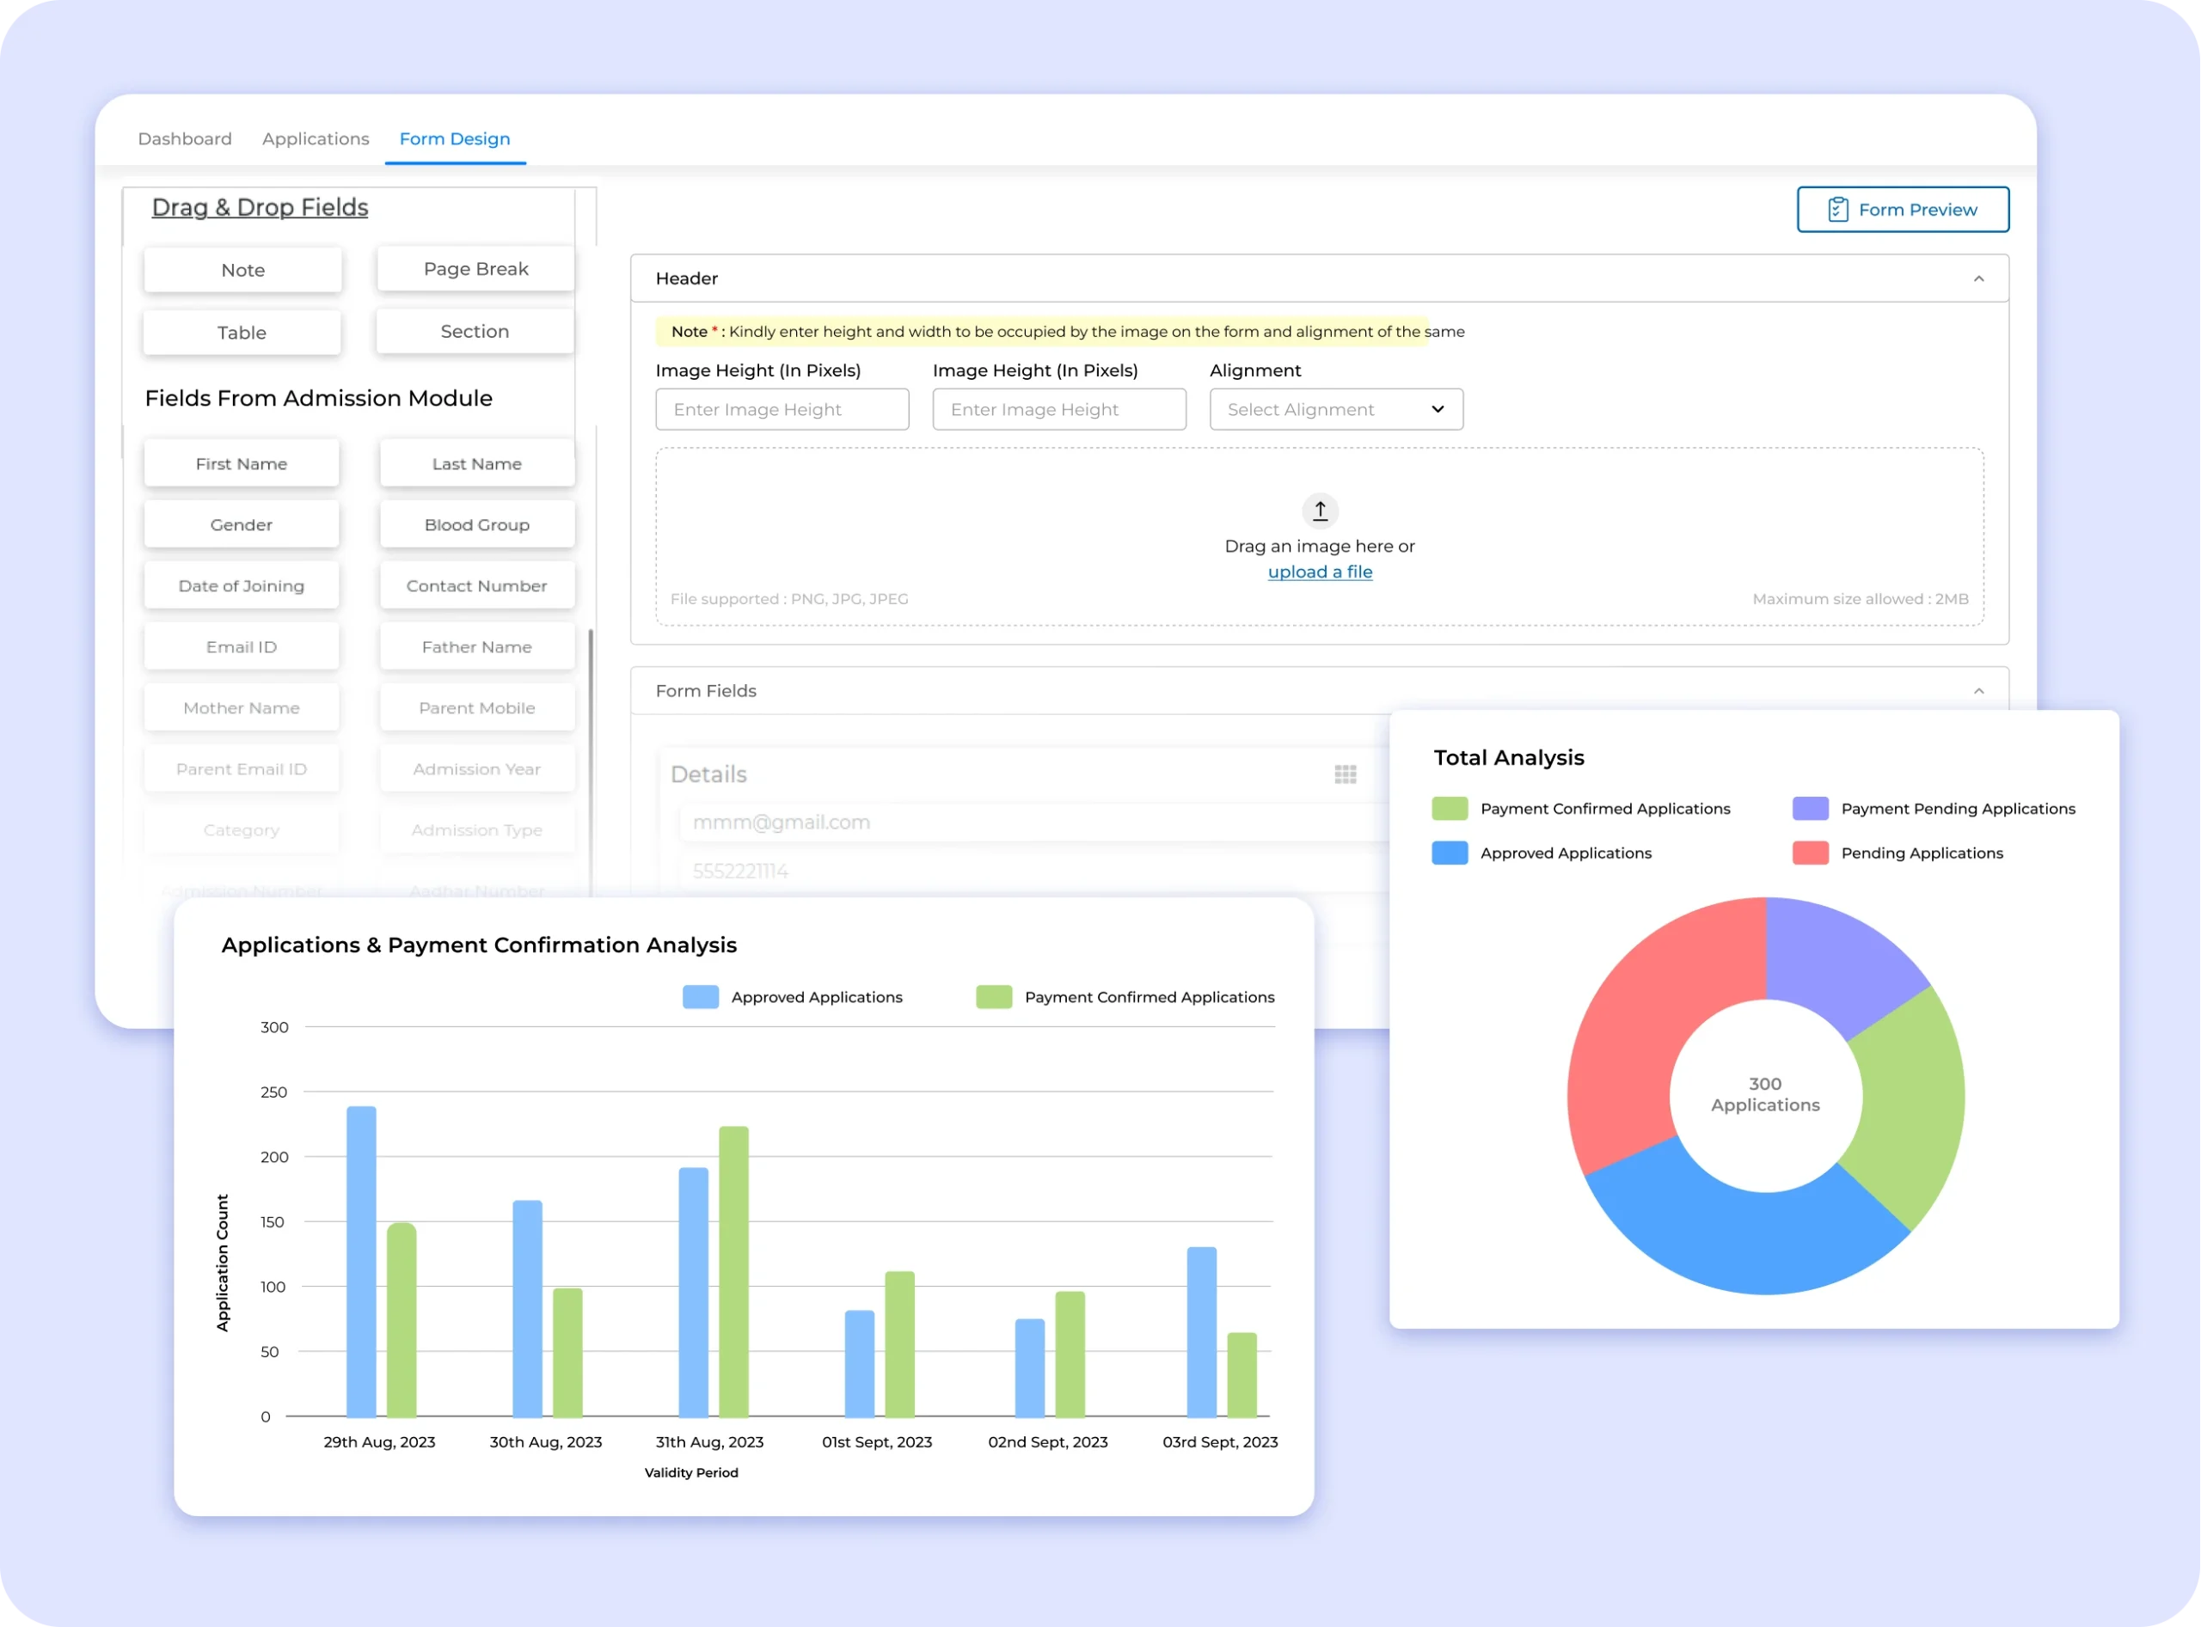Click the red Pending Applications legend swatch
This screenshot has height=1627, width=2201.
tap(1810, 853)
